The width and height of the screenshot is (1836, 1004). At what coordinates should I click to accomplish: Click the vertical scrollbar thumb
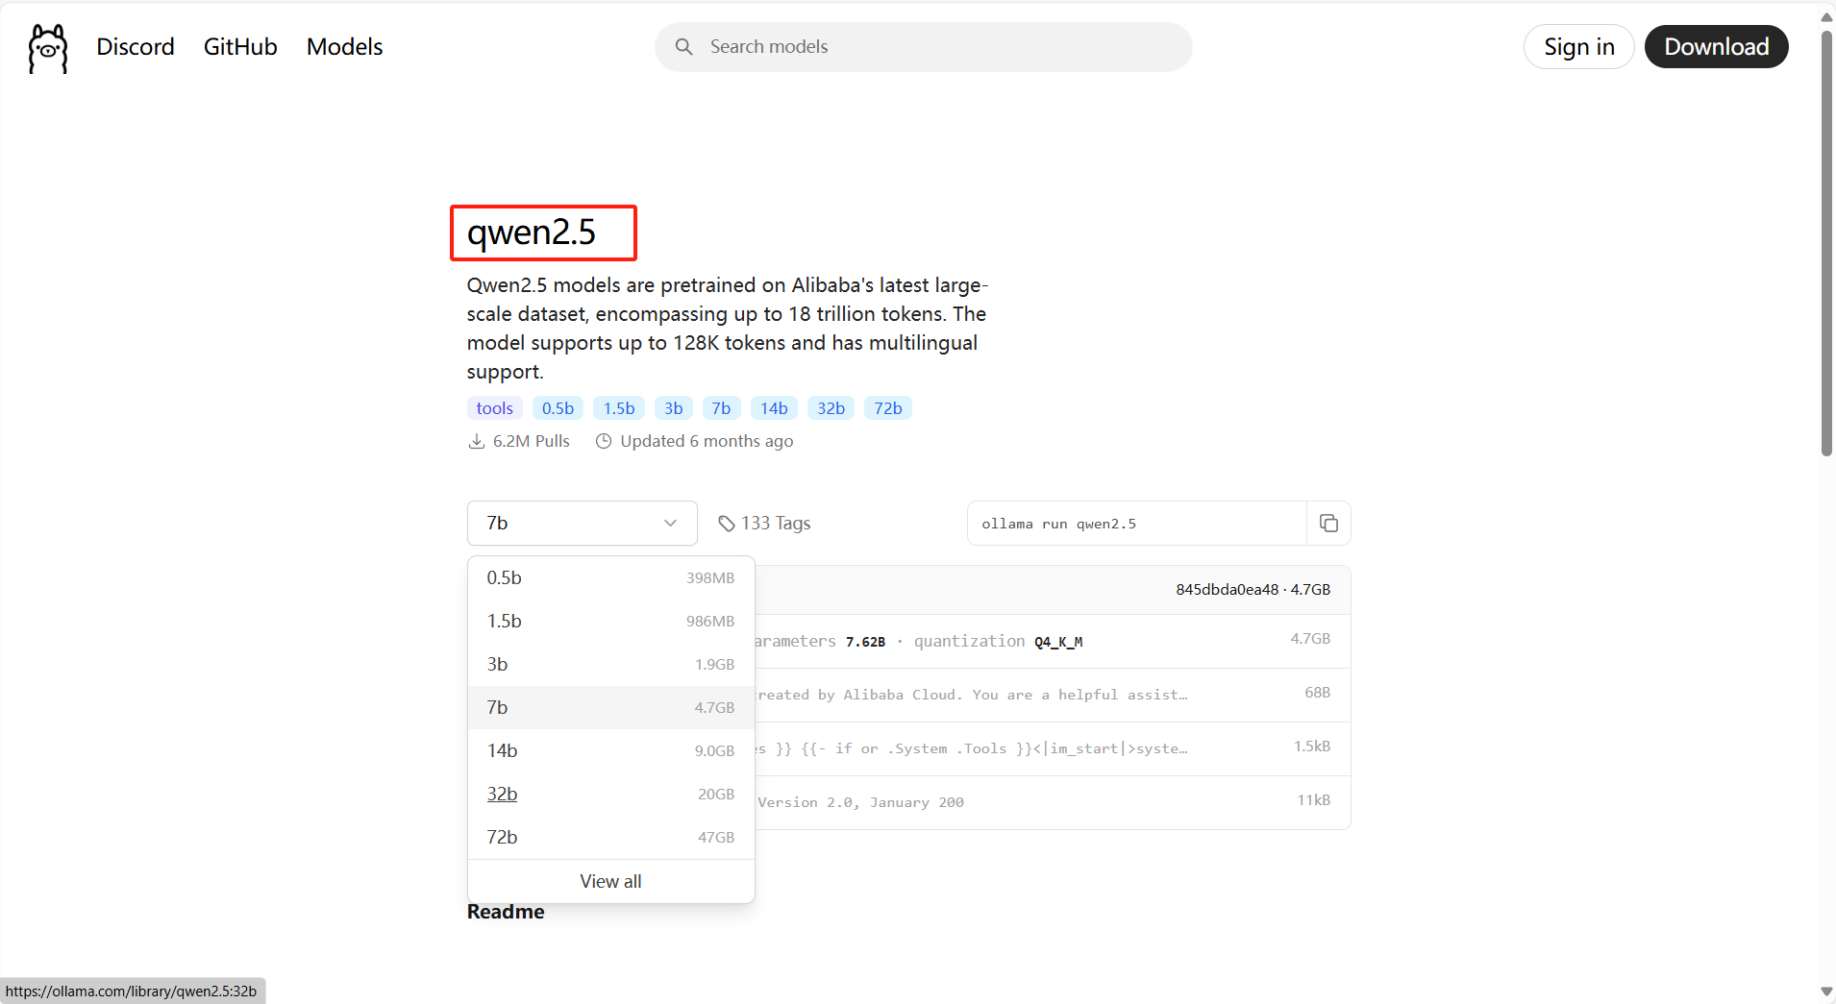(1826, 244)
